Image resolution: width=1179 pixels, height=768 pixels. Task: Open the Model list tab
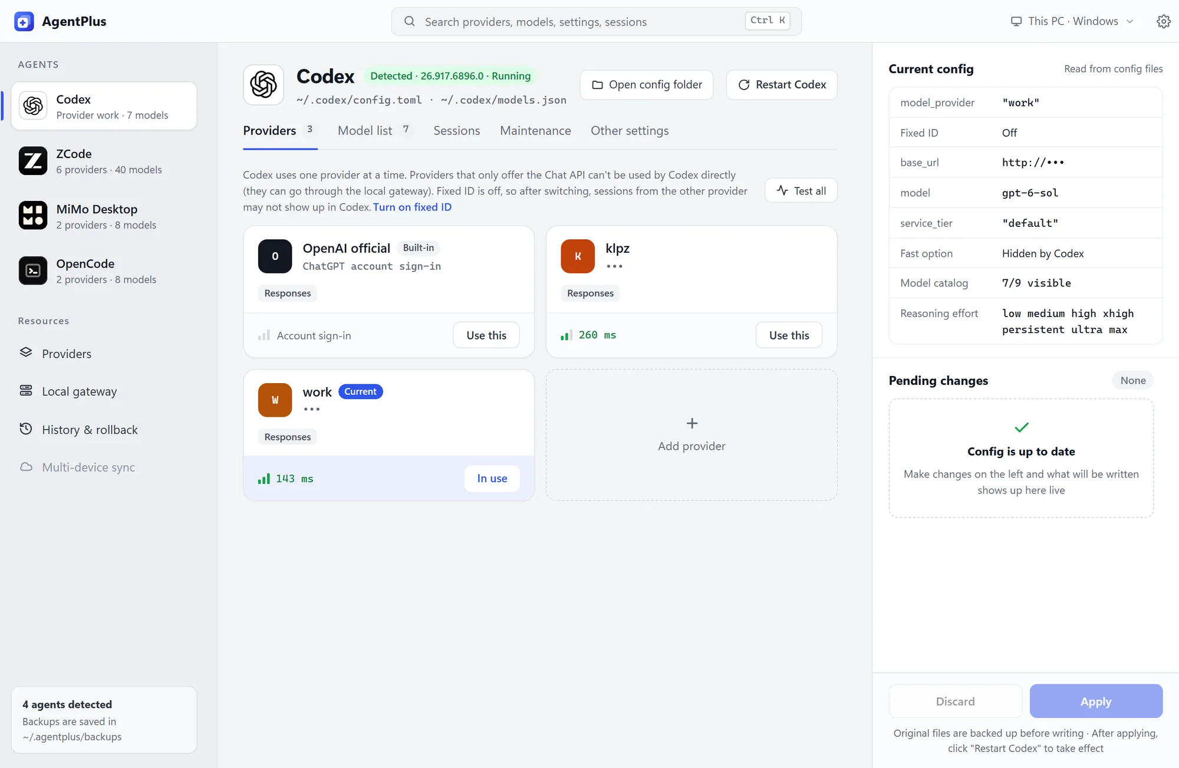click(x=375, y=131)
